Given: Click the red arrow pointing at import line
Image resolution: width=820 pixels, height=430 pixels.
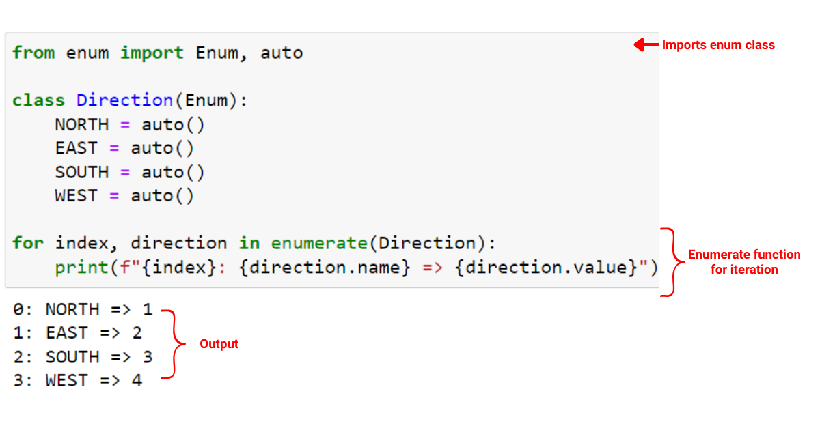Looking at the screenshot, I should click(646, 45).
